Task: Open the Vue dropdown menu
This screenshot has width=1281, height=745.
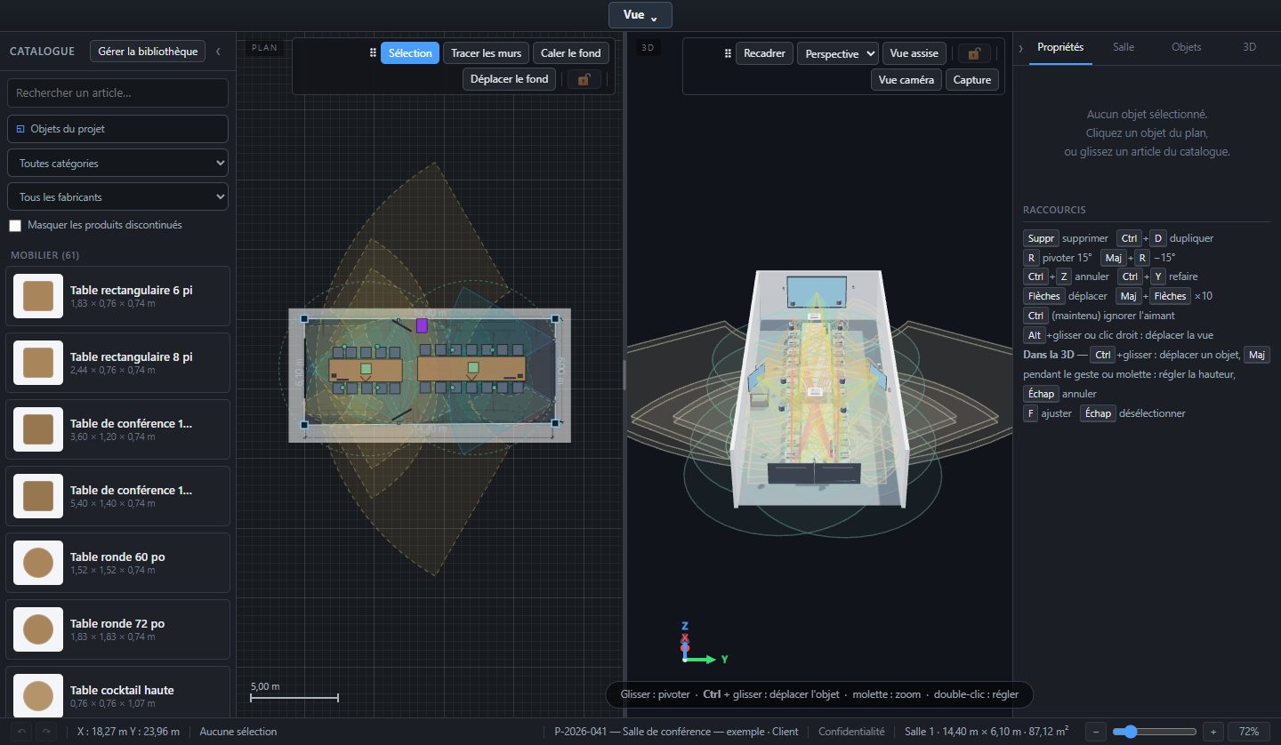Action: tap(640, 15)
